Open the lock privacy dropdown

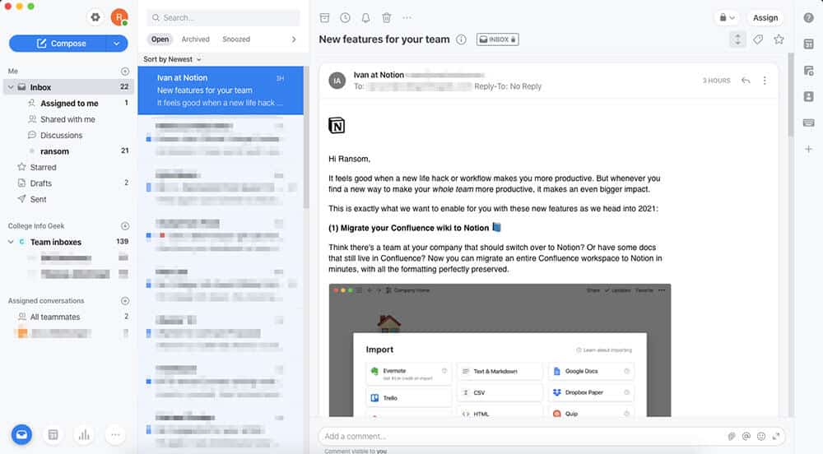[727, 18]
